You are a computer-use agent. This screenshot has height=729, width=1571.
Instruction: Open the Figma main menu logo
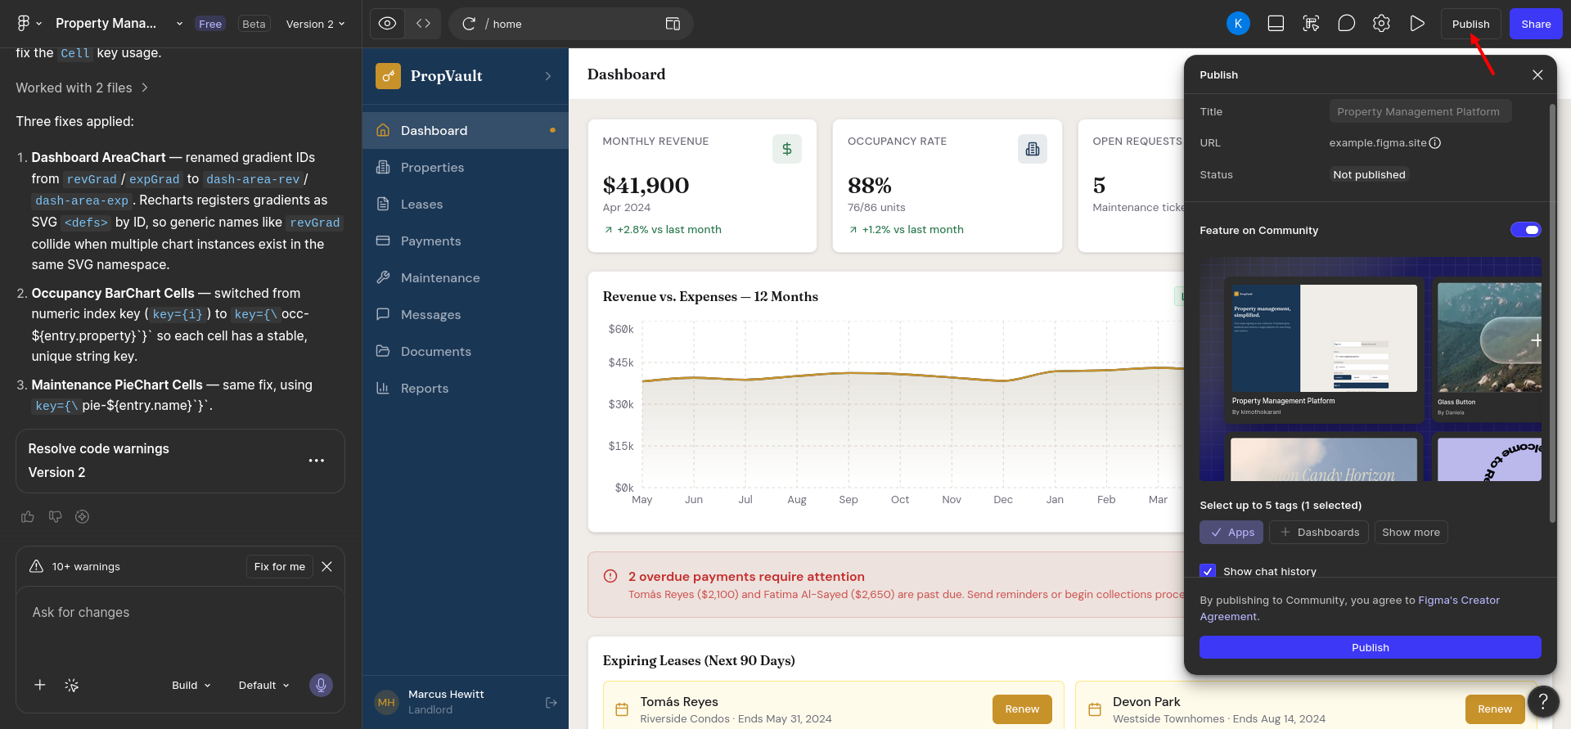click(x=24, y=24)
